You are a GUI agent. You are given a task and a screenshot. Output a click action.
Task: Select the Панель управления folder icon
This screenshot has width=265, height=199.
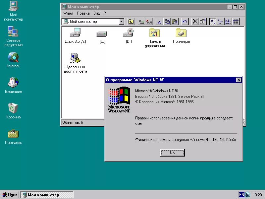tap(155, 33)
